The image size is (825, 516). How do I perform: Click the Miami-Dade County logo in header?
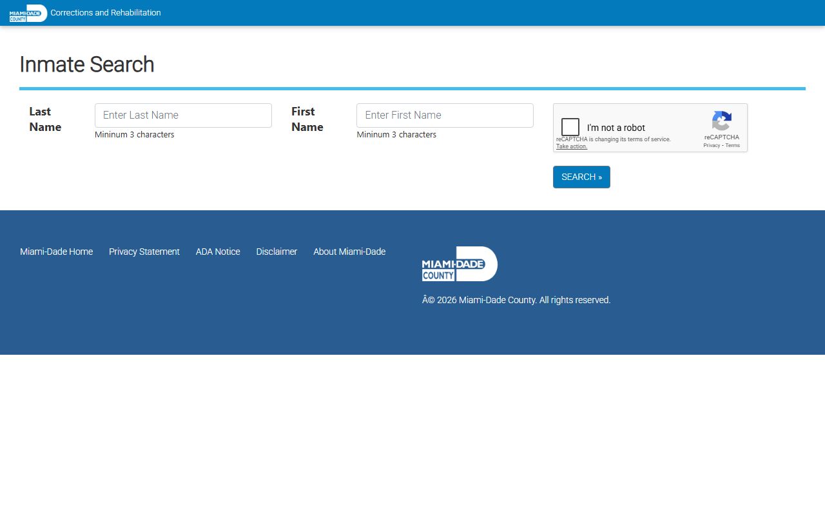[x=28, y=13]
